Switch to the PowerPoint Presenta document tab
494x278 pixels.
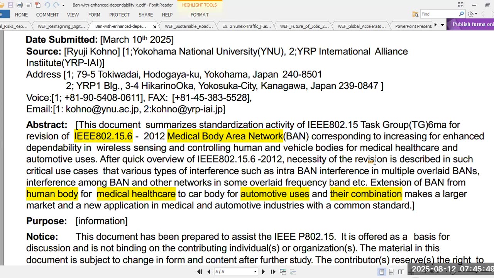coord(413,26)
